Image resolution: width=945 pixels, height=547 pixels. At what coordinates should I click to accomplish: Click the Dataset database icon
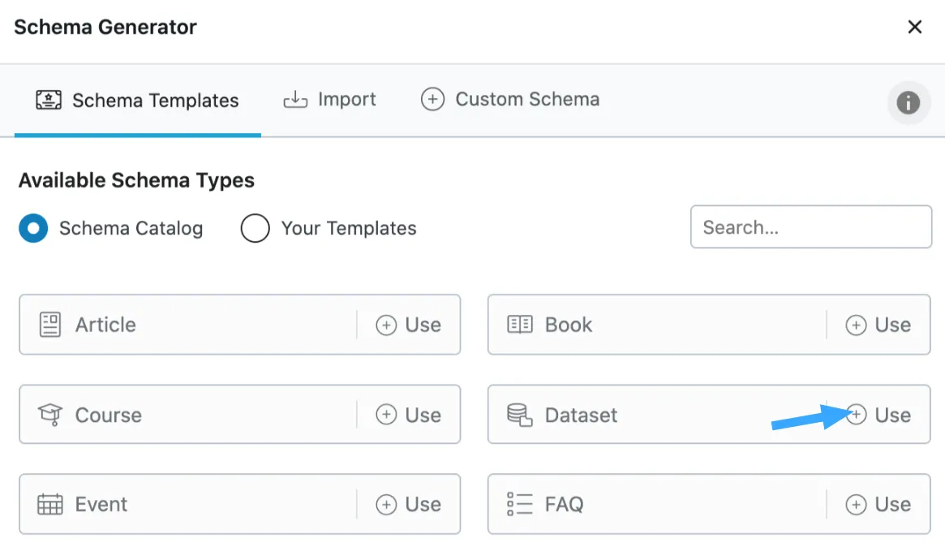[518, 414]
